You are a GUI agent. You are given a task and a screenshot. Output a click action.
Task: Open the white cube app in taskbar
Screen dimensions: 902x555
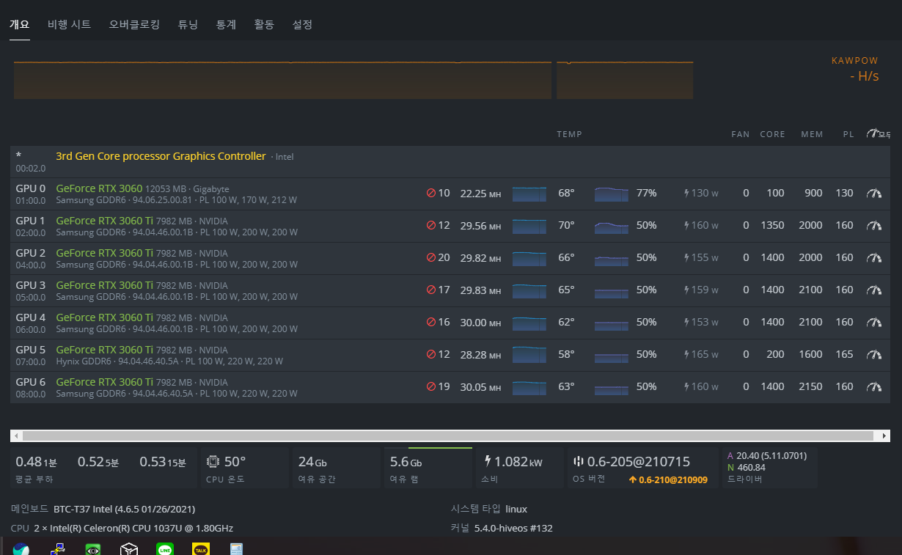click(x=130, y=548)
